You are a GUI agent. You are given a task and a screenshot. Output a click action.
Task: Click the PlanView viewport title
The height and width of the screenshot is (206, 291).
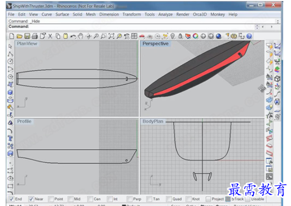click(x=27, y=43)
